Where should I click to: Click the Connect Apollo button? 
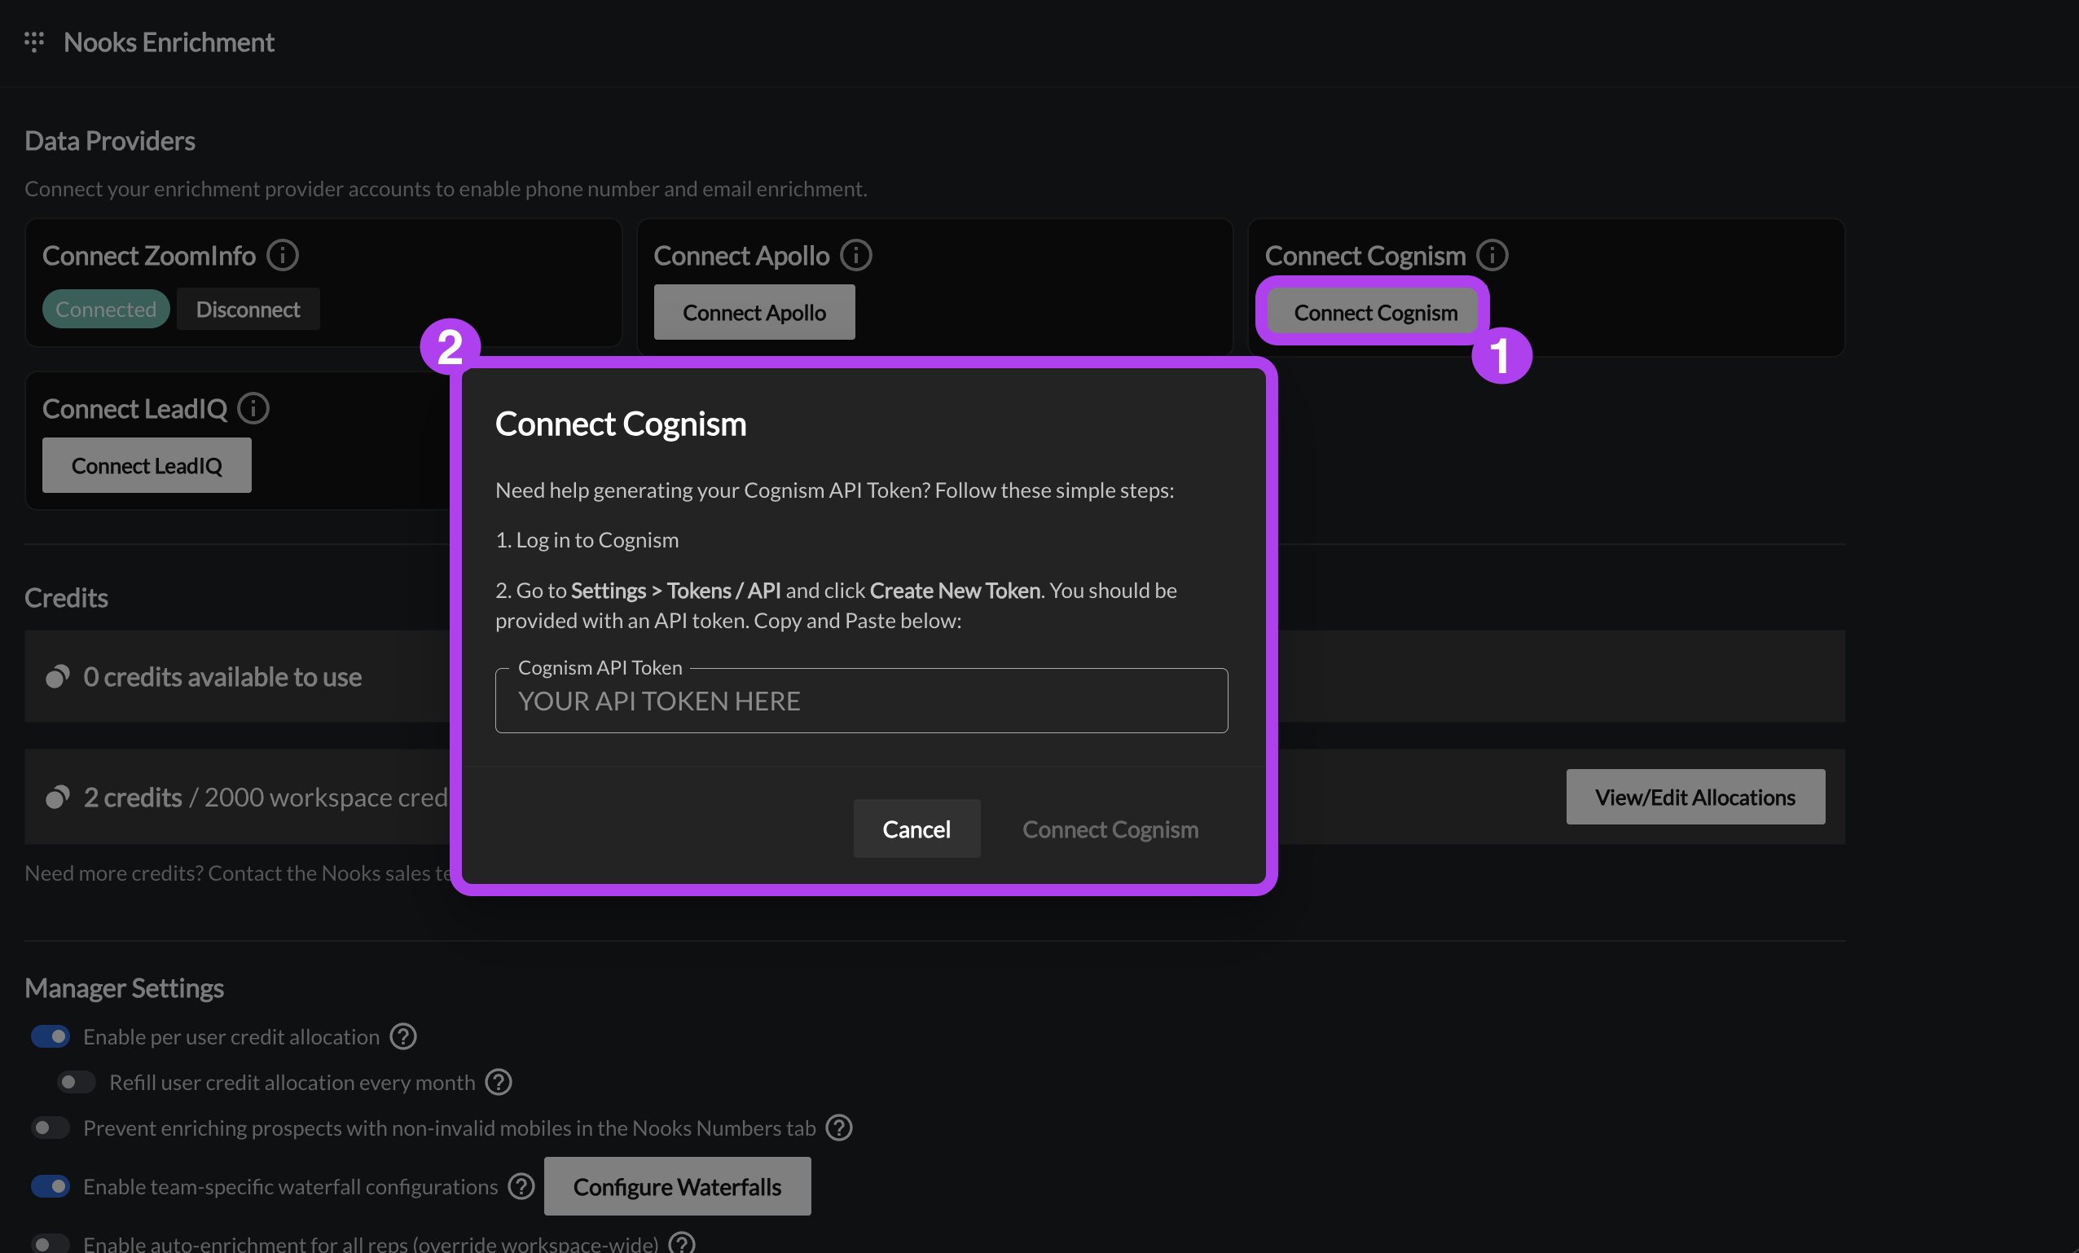pyautogui.click(x=754, y=312)
